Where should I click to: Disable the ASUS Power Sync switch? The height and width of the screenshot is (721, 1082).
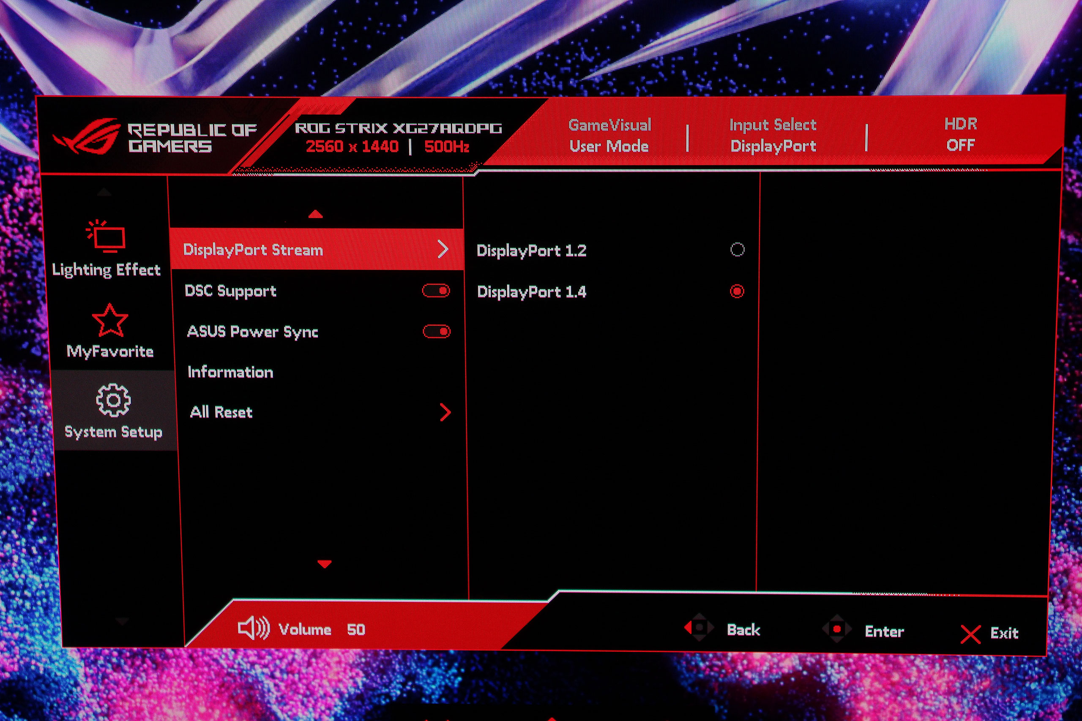coord(436,332)
